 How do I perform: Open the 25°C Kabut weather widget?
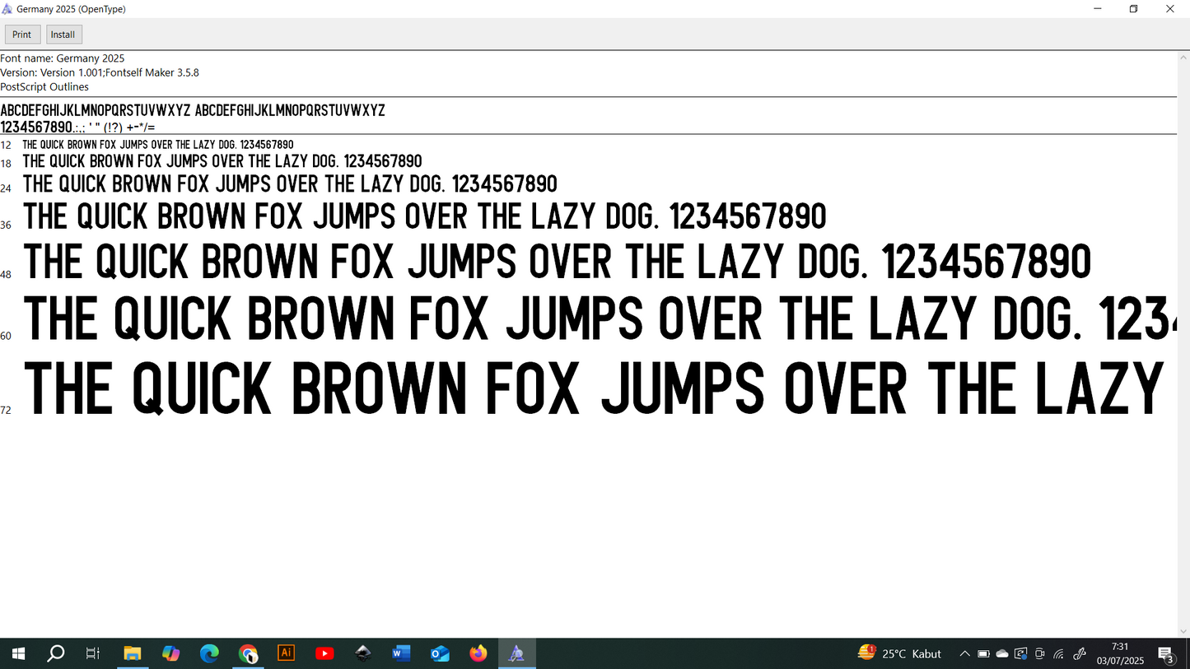tap(899, 653)
